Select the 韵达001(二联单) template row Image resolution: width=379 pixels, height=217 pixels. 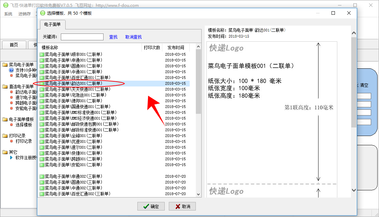[x=114, y=84]
